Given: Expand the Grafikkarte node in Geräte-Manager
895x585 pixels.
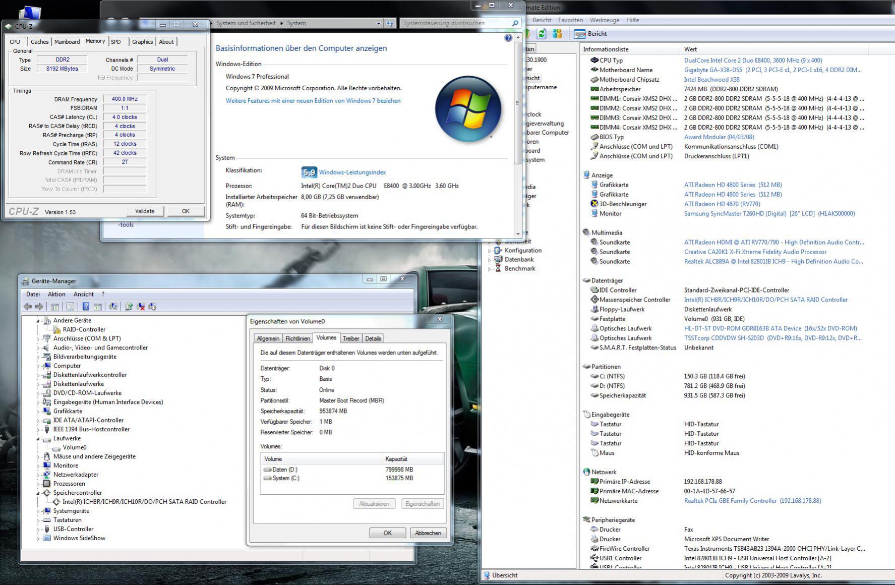Looking at the screenshot, I should (x=38, y=412).
